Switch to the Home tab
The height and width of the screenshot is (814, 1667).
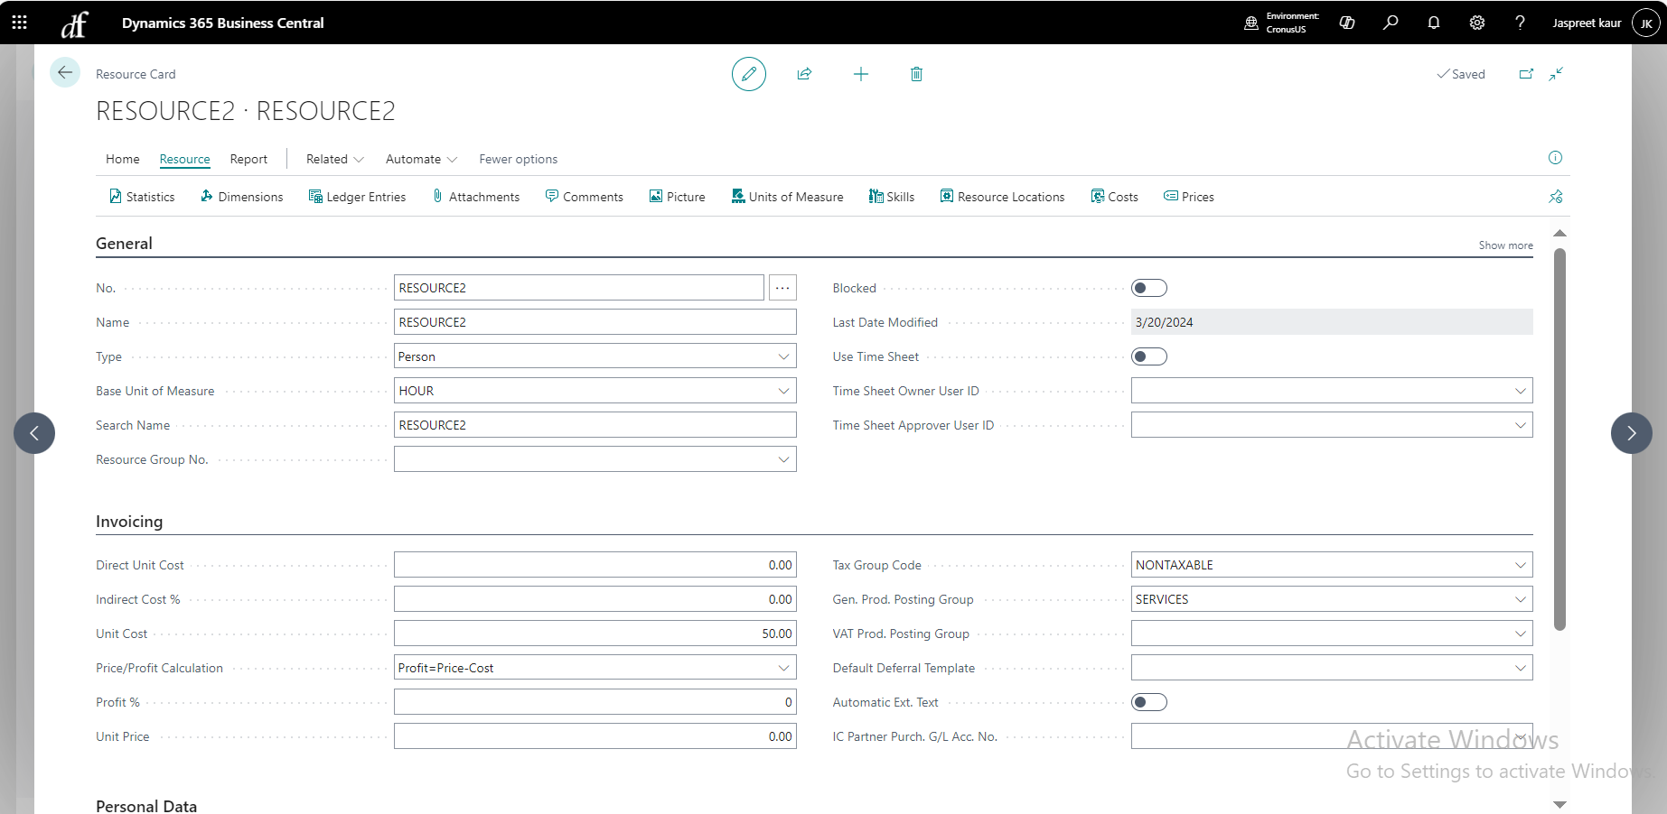coord(123,159)
